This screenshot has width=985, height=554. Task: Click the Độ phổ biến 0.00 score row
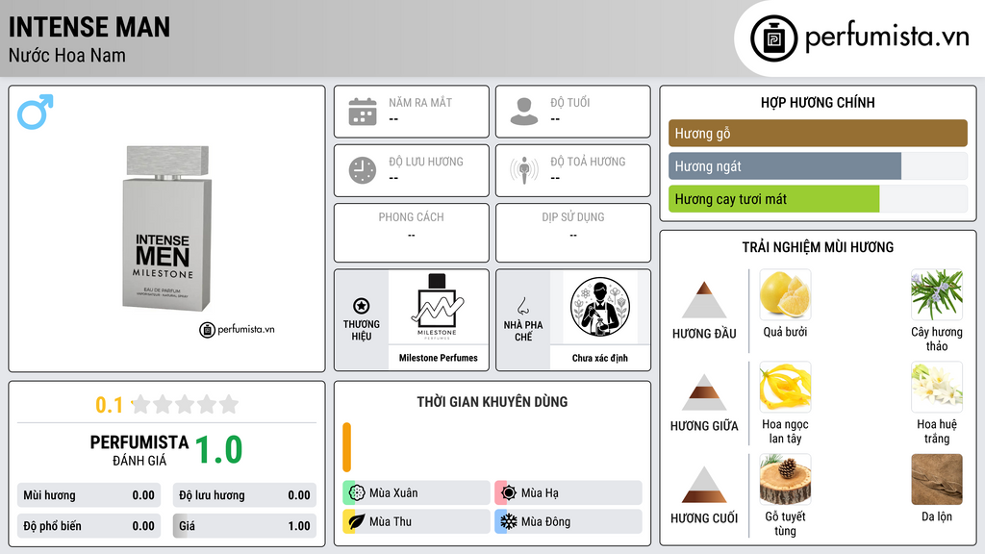pos(88,526)
